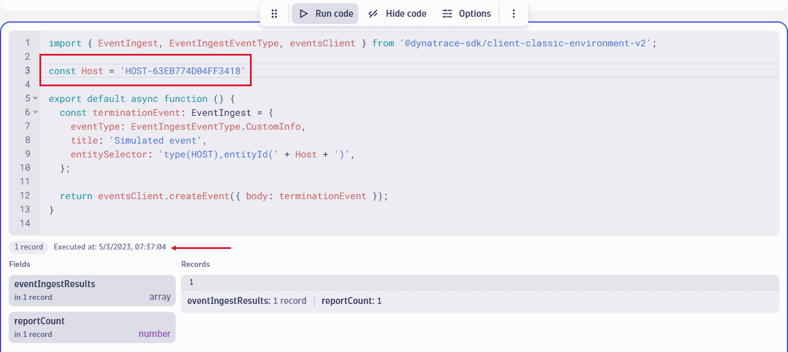Click line number 12 in the gutter
The image size is (788, 352).
tap(24, 196)
